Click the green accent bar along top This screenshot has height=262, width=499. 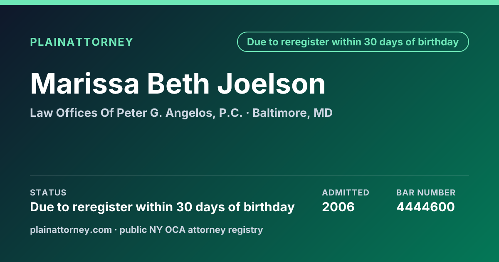pyautogui.click(x=249, y=2)
